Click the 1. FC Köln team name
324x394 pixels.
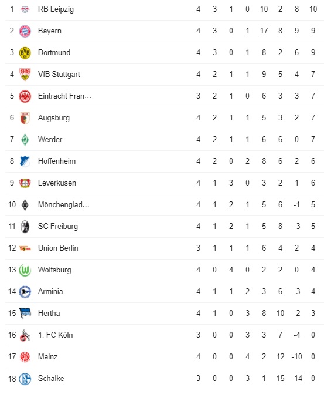(56, 335)
